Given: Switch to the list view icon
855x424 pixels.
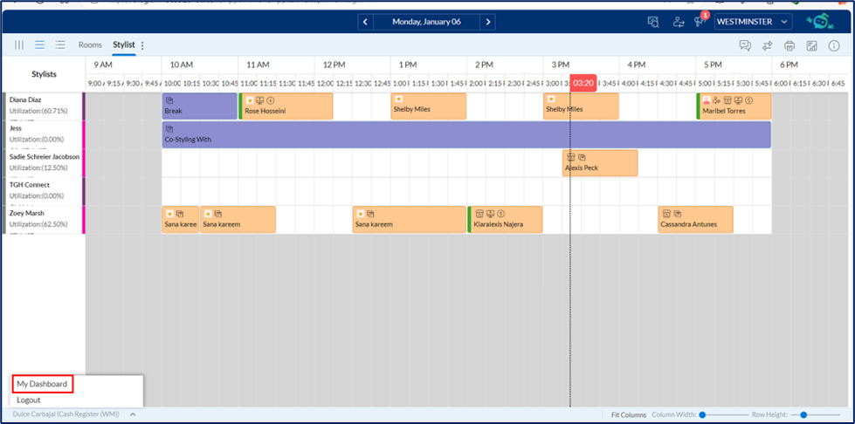Looking at the screenshot, I should click(x=59, y=44).
